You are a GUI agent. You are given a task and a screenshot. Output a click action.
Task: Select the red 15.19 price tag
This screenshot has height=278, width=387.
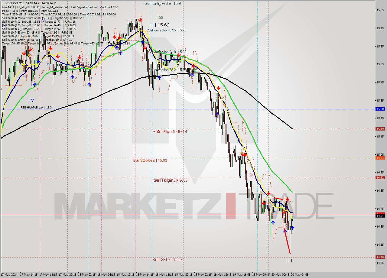tap(380, 129)
